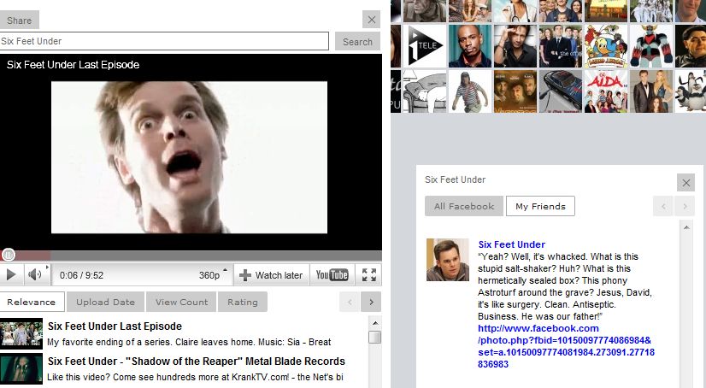The width and height of the screenshot is (706, 388).
Task: Click the video results scrollbar thumb
Action: click(x=374, y=337)
